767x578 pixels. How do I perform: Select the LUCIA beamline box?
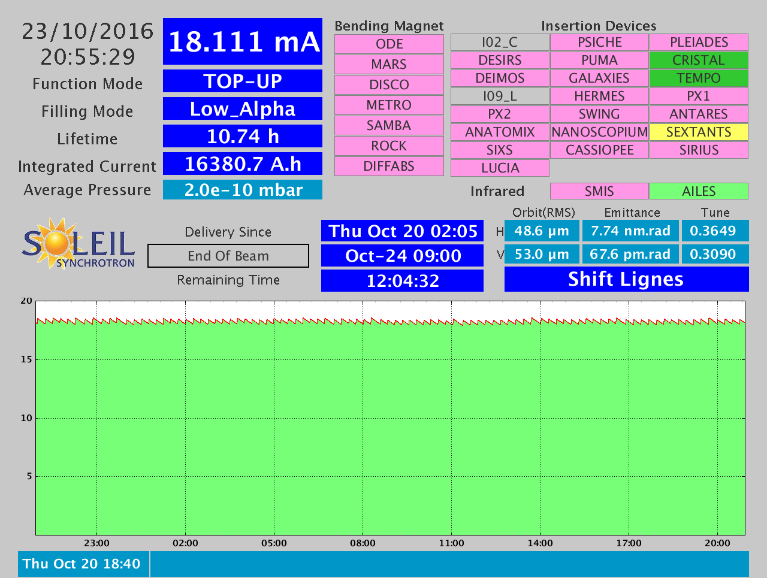(500, 168)
